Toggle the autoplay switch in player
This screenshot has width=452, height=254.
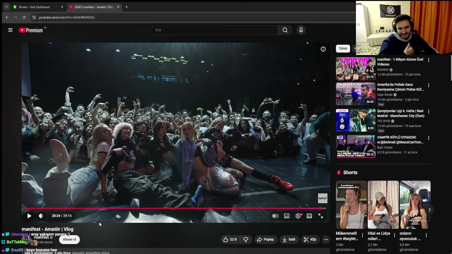click(275, 216)
